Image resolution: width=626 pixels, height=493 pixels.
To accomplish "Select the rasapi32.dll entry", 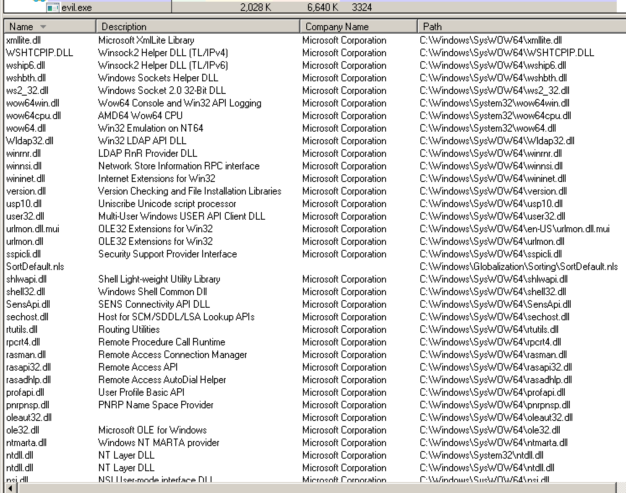I will [29, 367].
